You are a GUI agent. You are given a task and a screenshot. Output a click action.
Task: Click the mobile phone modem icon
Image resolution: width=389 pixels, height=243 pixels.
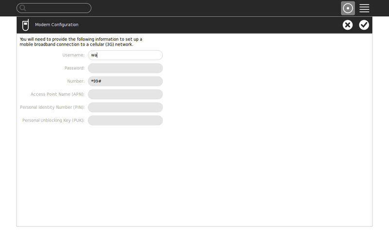25,25
